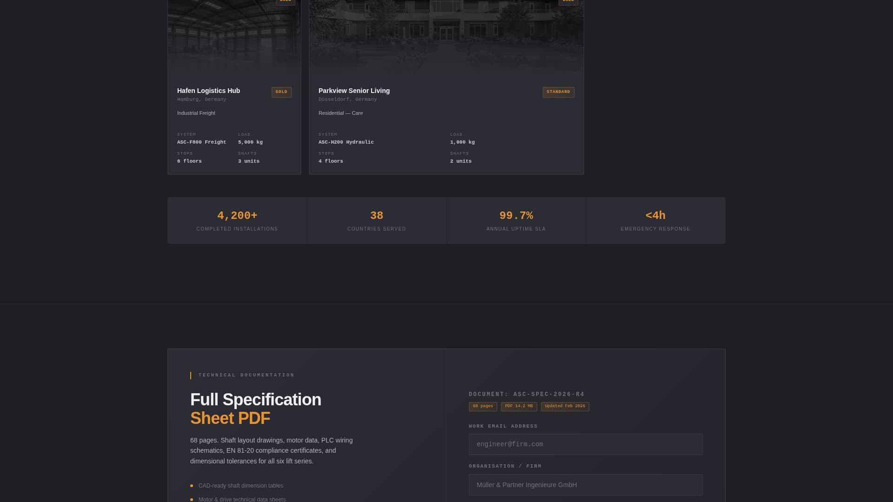Click the 2025 year badge on Hafen Logistics Hub
Viewport: 893px width, 502px height.
[286, 2]
